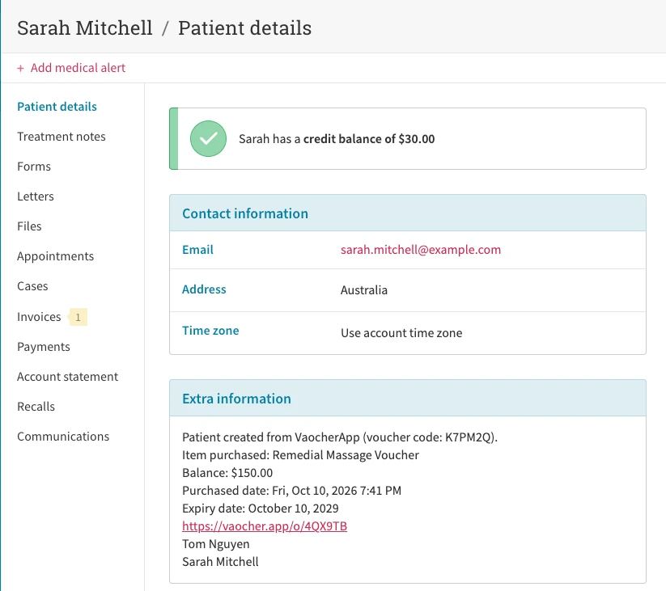
Task: Click the Sarah Mitchell name in page header
Action: (x=84, y=28)
